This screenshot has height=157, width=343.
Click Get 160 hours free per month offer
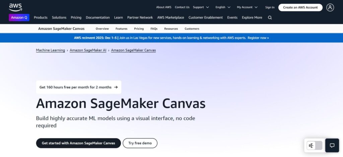pyautogui.click(x=78, y=87)
